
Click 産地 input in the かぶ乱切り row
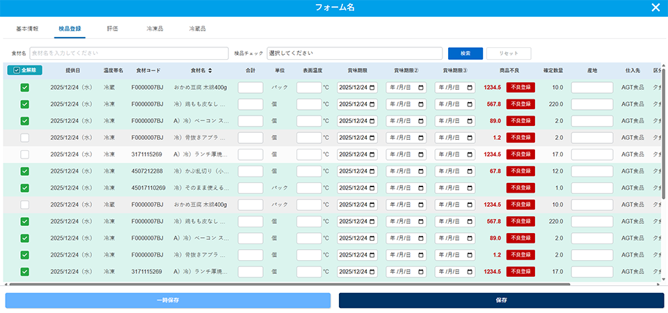coord(592,171)
